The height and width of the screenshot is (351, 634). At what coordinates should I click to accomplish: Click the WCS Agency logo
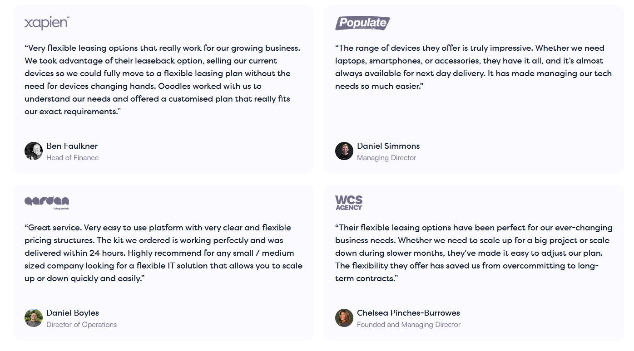(x=349, y=203)
